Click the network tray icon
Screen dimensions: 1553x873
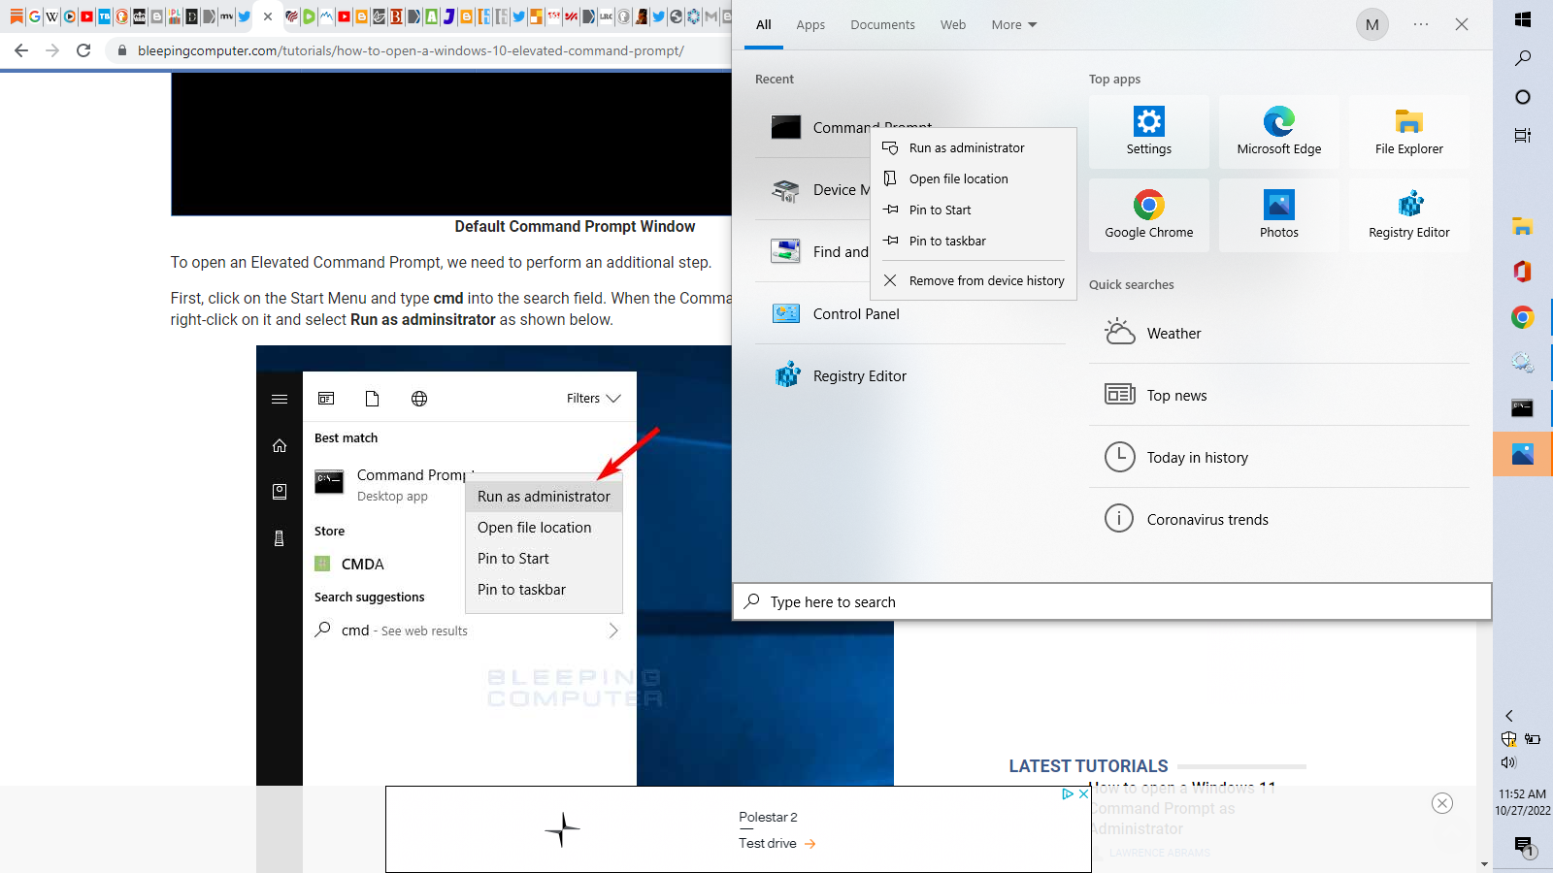(1533, 739)
